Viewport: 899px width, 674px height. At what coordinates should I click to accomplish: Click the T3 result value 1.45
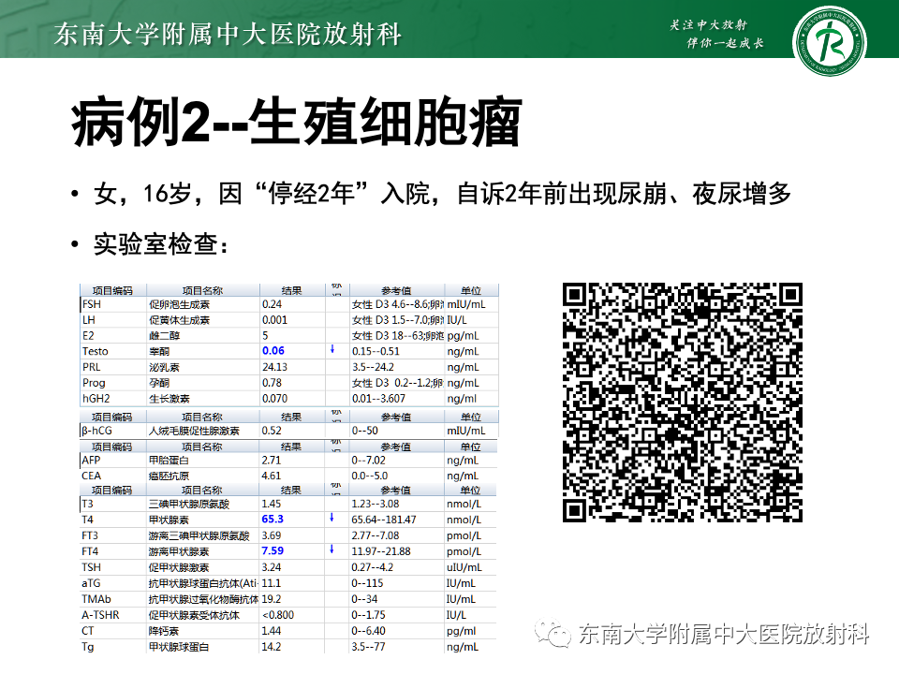pyautogui.click(x=272, y=504)
